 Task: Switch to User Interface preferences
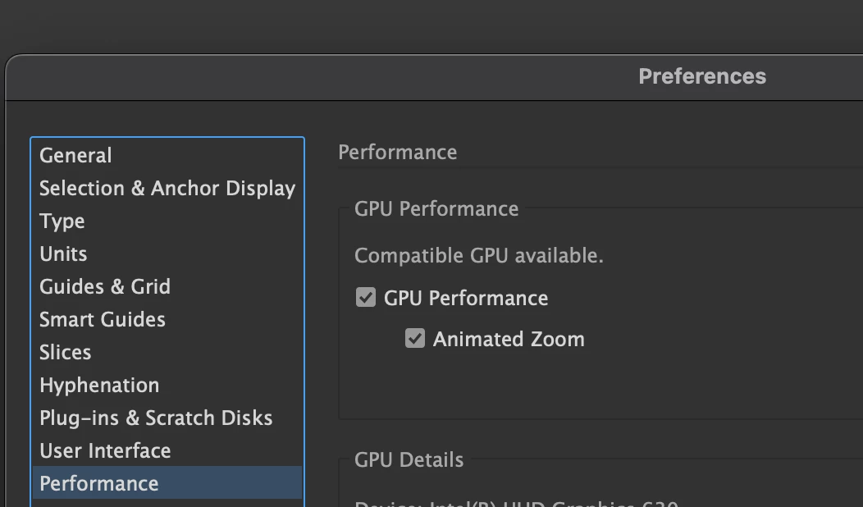105,450
